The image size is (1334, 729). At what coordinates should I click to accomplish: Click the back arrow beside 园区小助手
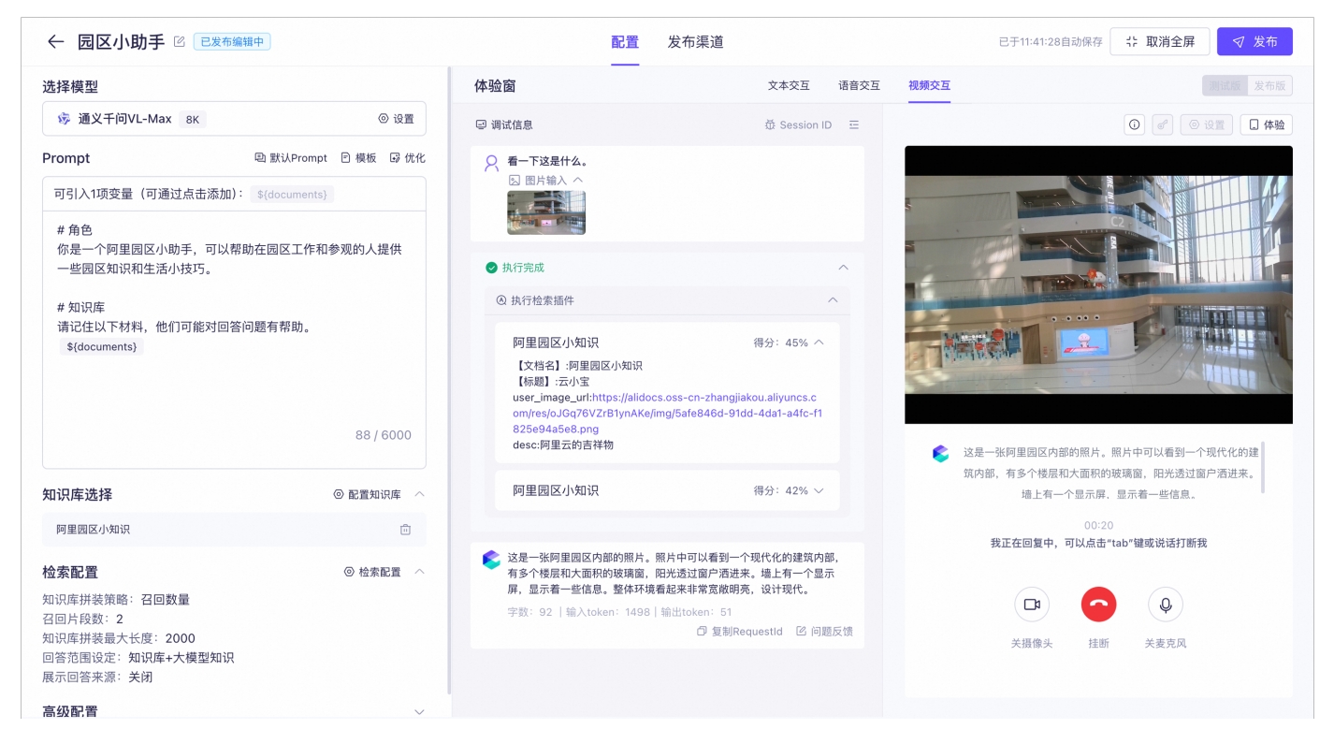click(x=56, y=42)
